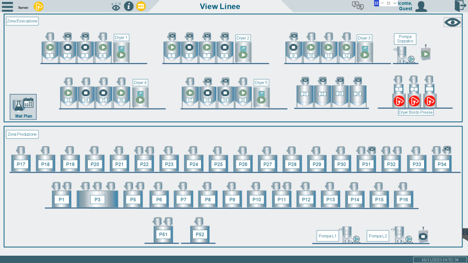Toggle the stop button on hopper 2
Image resolution: width=468 pixels, height=263 pixels.
[x=67, y=47]
